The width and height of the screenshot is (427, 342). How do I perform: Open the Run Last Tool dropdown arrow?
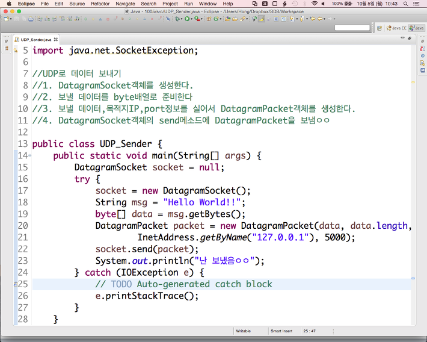coord(201,19)
